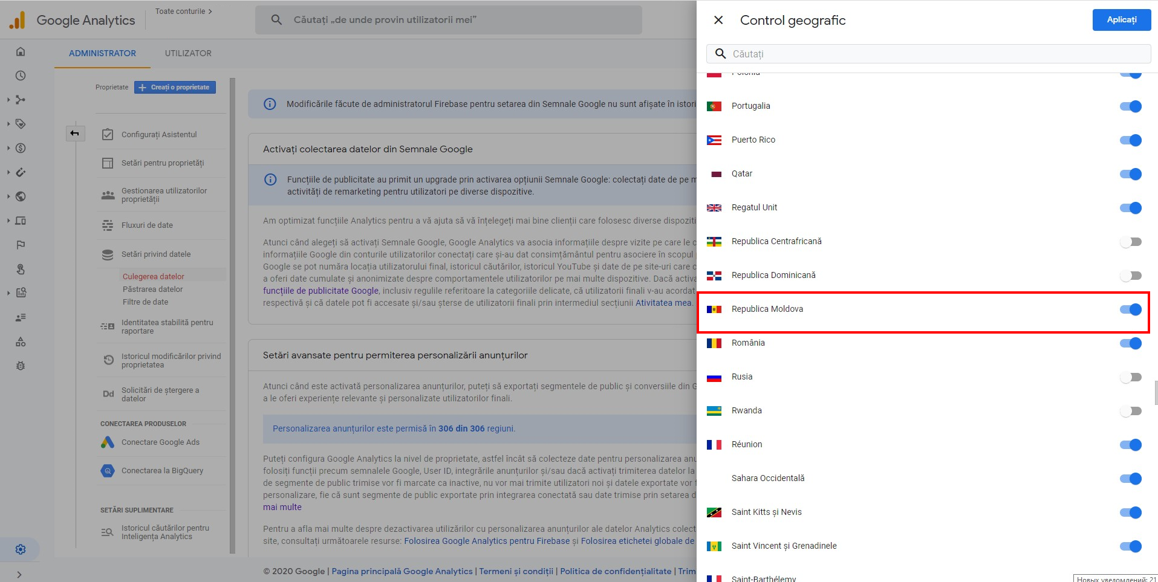Open the Realtime clock icon in sidebar
1158x582 pixels.
click(x=21, y=76)
